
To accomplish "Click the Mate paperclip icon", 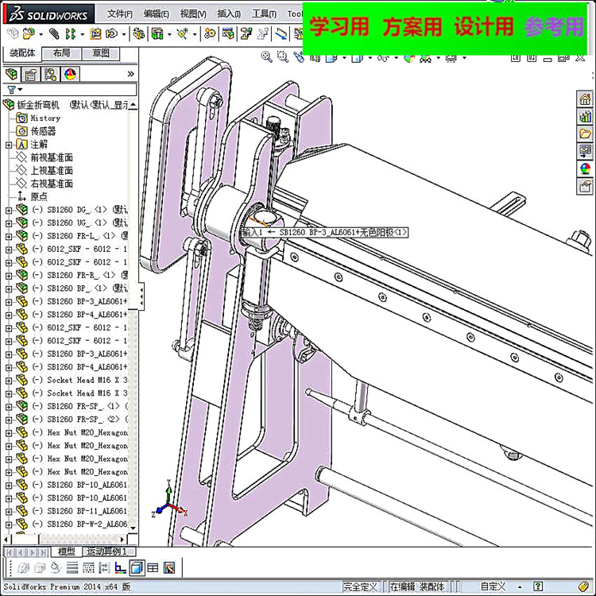I will tap(54, 34).
